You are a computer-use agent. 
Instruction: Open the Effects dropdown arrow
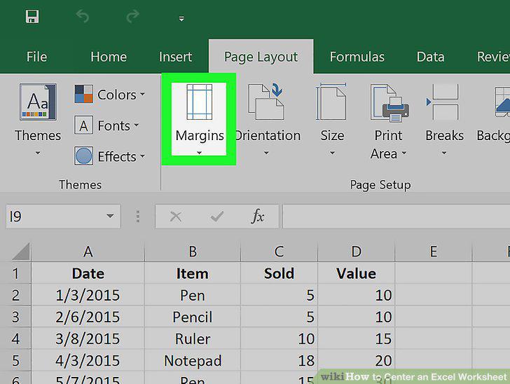tap(142, 156)
